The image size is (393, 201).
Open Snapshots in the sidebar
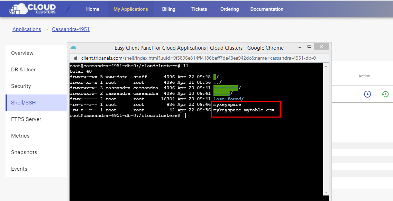[36, 152]
